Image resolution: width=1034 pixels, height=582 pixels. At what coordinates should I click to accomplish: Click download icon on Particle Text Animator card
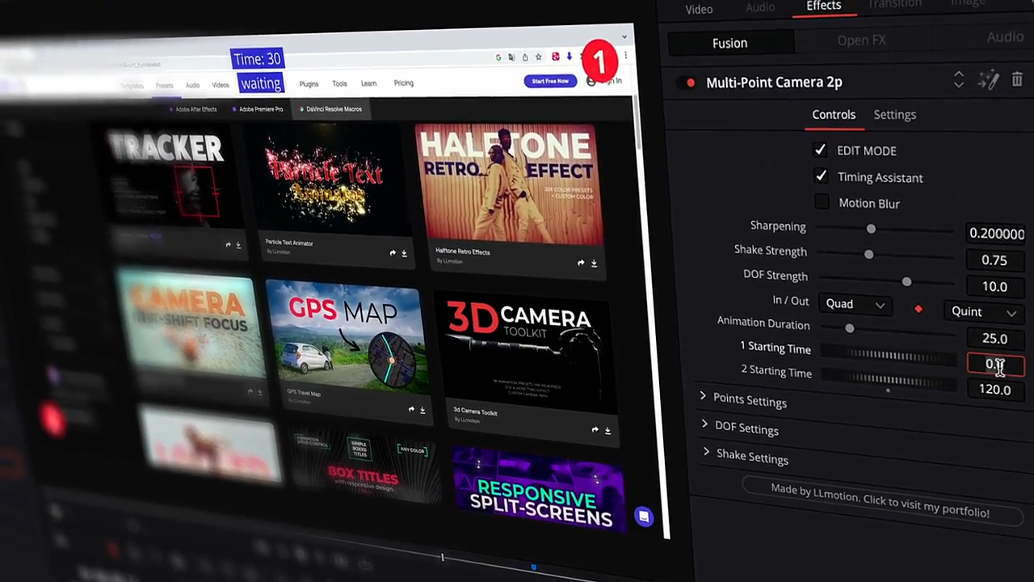[404, 253]
